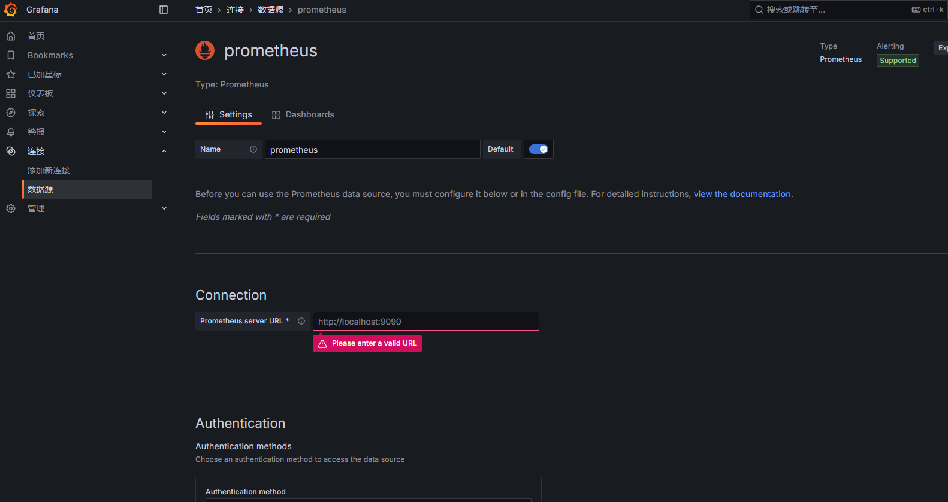Click the bell icon for 警报

(11, 132)
